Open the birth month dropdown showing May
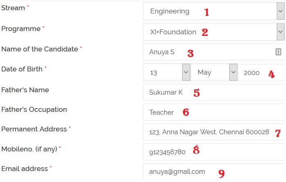 coord(214,73)
